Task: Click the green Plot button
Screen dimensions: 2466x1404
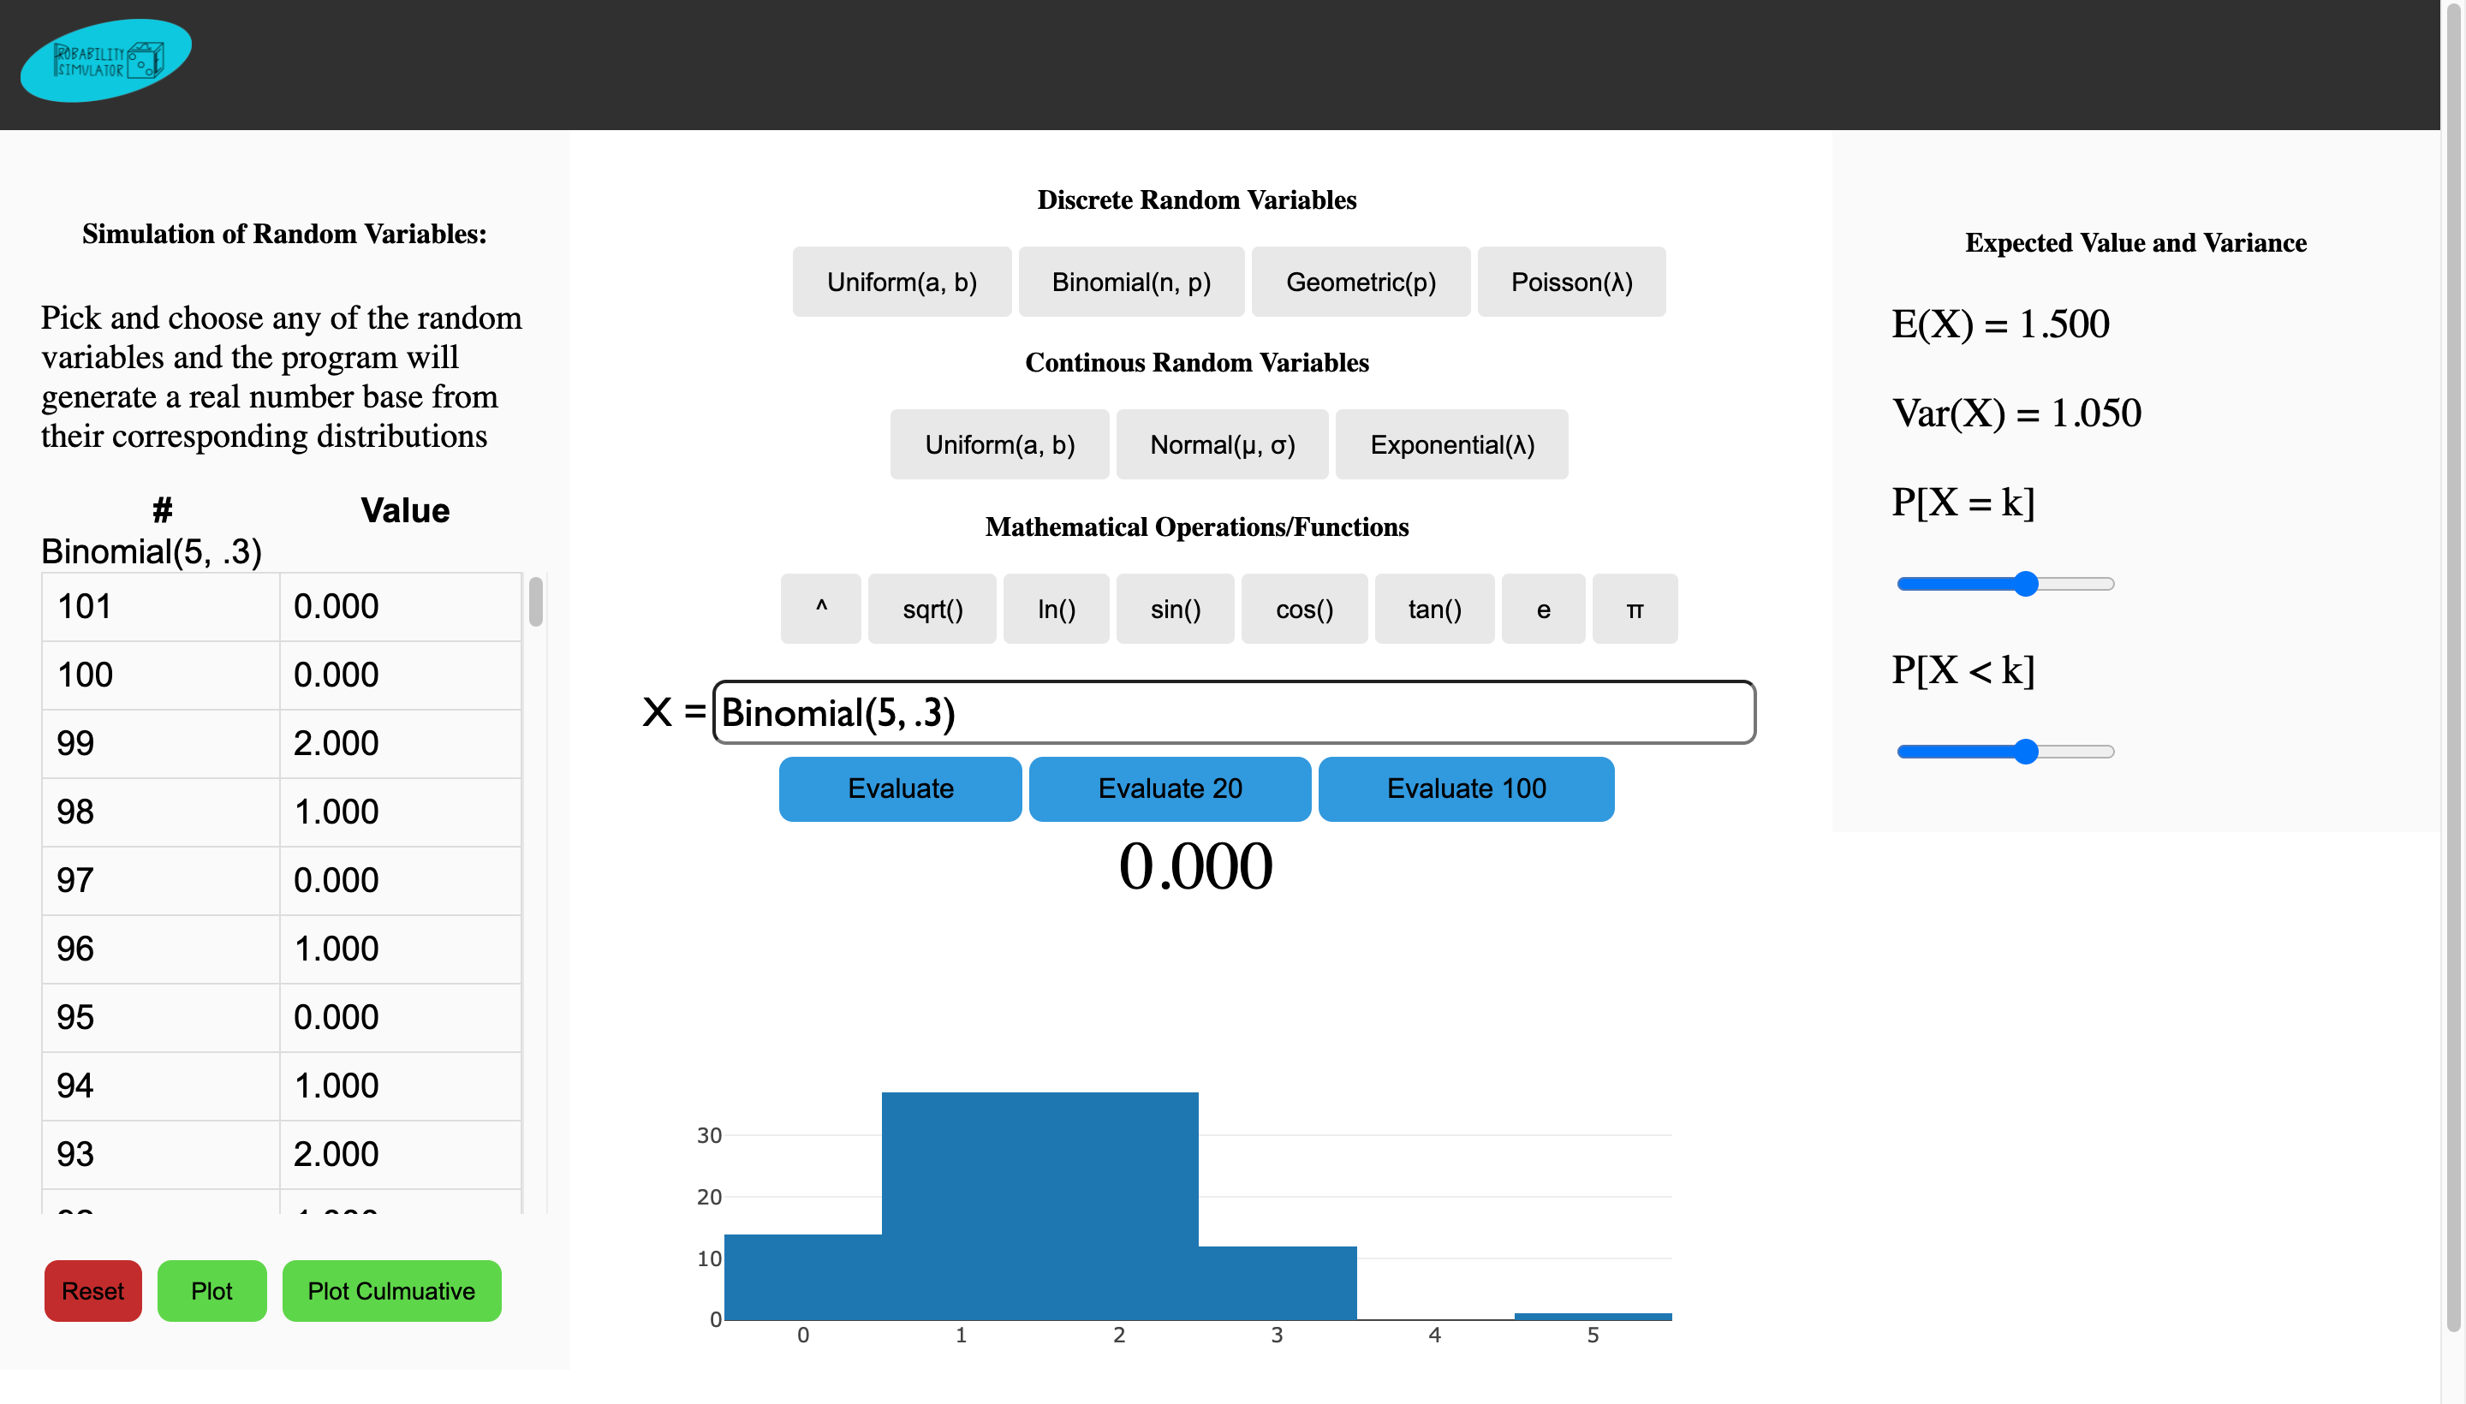Action: point(211,1291)
